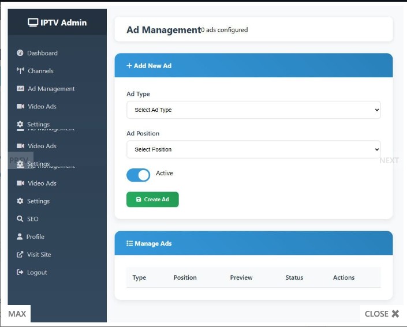Click the Channels broadcast tower icon
Screen dimensions: 407x327
pos(20,71)
